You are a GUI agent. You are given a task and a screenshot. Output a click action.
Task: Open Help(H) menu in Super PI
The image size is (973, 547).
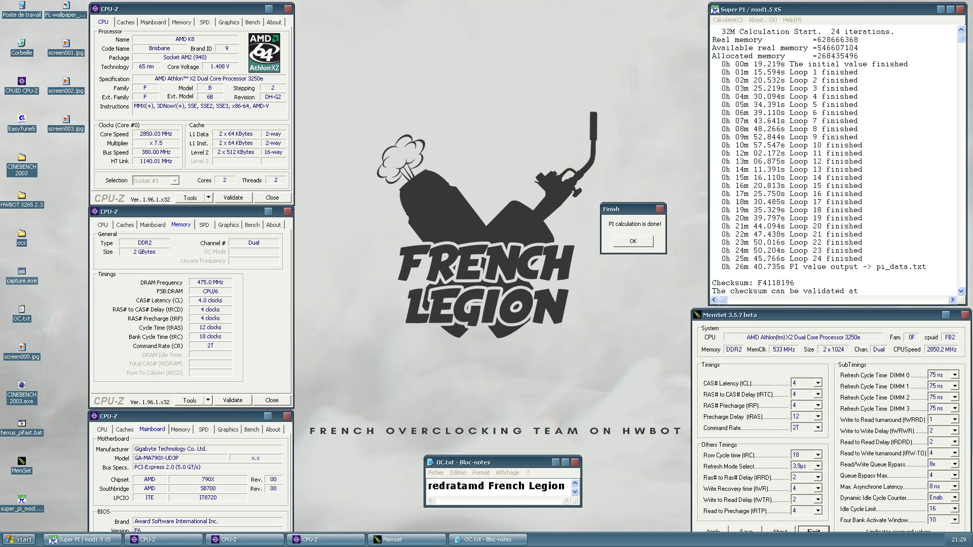click(x=792, y=20)
